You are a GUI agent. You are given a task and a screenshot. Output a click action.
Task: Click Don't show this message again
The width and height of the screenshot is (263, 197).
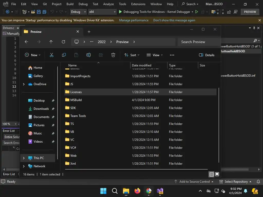click(x=174, y=20)
